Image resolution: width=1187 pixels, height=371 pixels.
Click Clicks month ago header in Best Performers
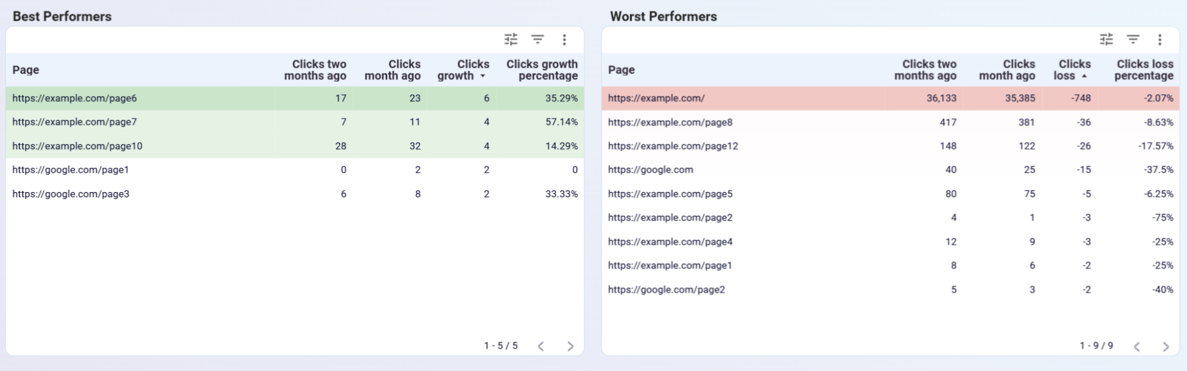point(392,70)
